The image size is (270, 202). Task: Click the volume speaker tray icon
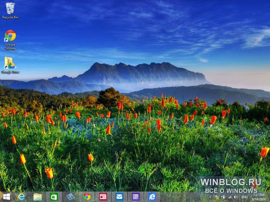pos(235,197)
